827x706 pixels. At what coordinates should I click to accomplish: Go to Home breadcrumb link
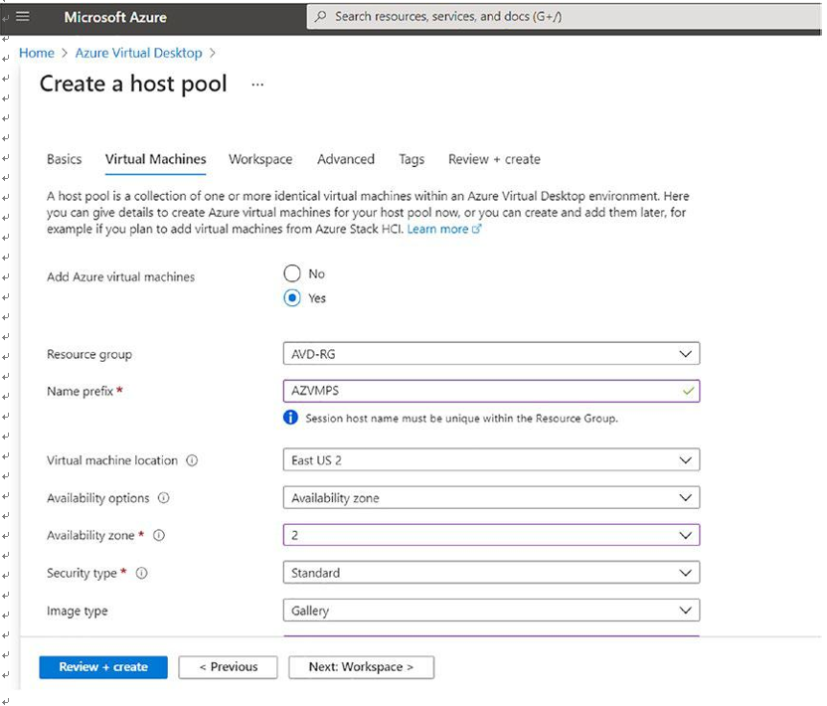click(37, 54)
